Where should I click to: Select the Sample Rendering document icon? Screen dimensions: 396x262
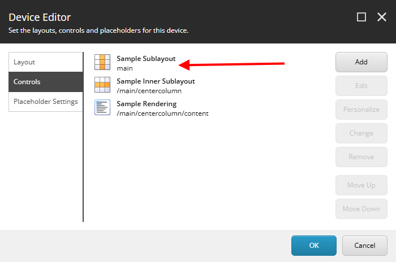(102, 107)
